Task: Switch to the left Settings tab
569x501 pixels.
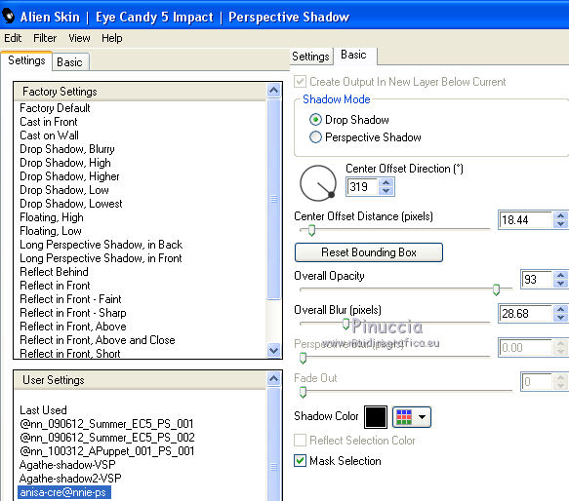Action: (26, 60)
